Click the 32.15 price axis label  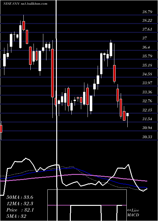click(x=147, y=110)
